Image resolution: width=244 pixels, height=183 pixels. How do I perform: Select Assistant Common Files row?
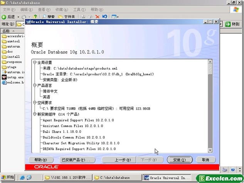(x=73, y=126)
